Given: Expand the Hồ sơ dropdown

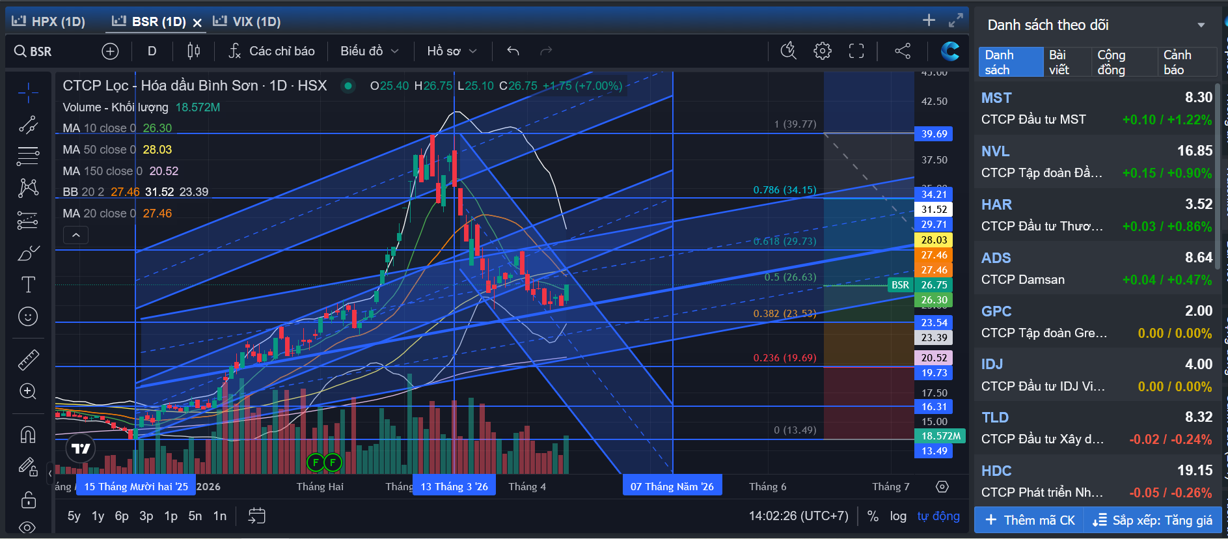Looking at the screenshot, I should [452, 51].
